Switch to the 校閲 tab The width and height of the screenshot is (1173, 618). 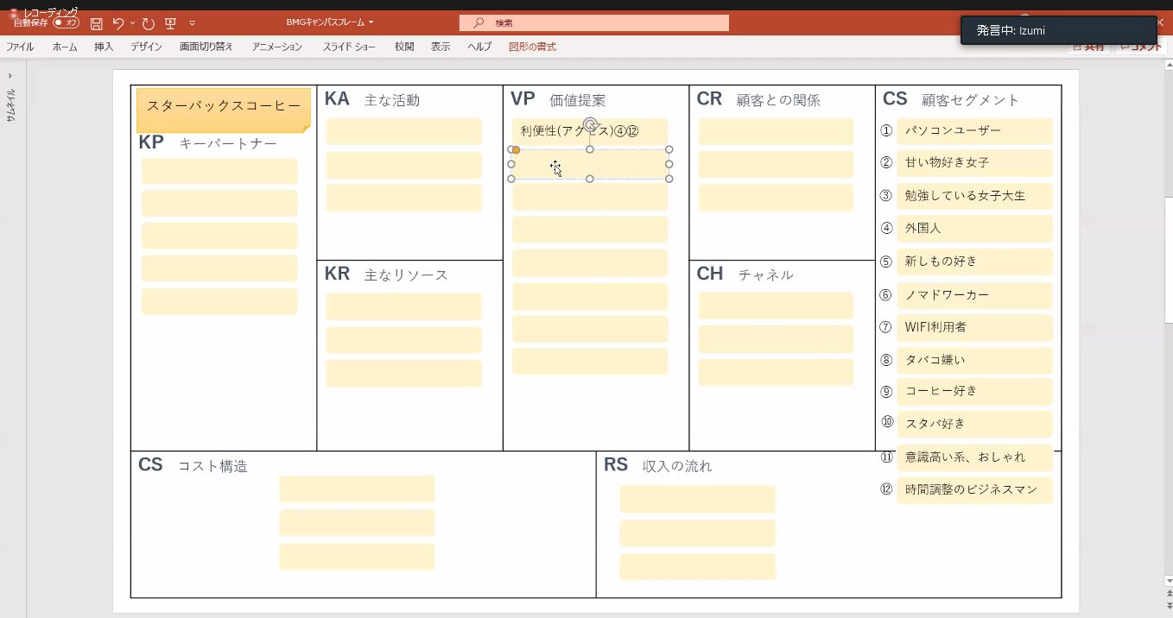click(404, 47)
